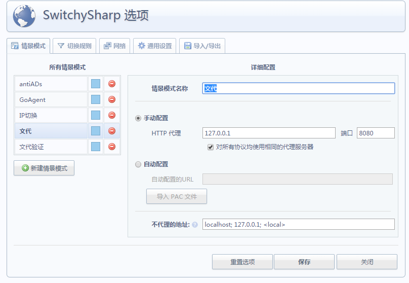Open the 通用设置 tab
The height and width of the screenshot is (283, 409).
pyautogui.click(x=155, y=46)
